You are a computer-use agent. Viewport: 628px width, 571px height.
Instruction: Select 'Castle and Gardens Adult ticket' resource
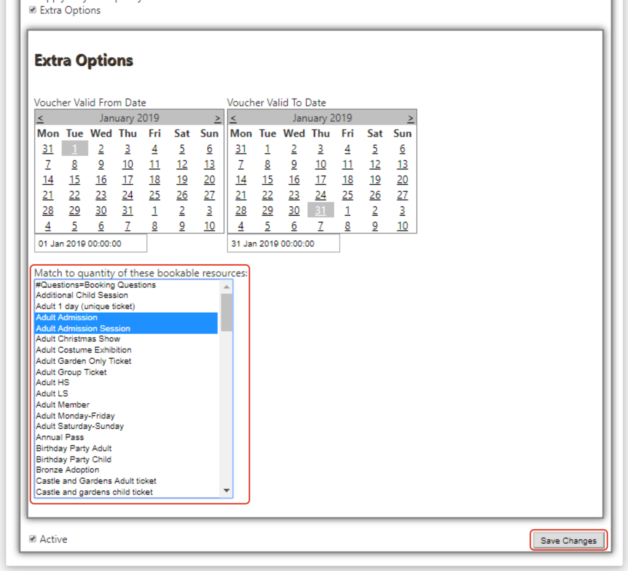[x=126, y=481]
